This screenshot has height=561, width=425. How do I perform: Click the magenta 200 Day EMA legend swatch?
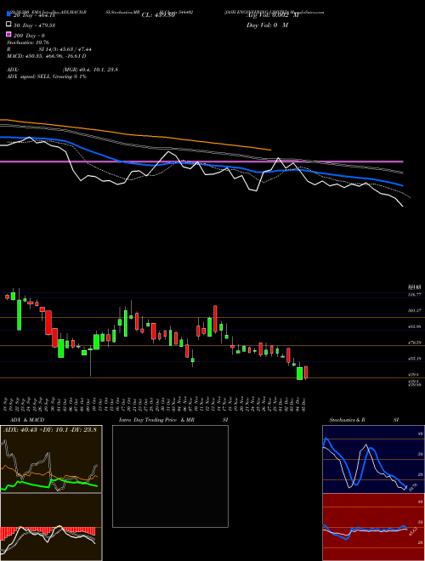[8, 34]
